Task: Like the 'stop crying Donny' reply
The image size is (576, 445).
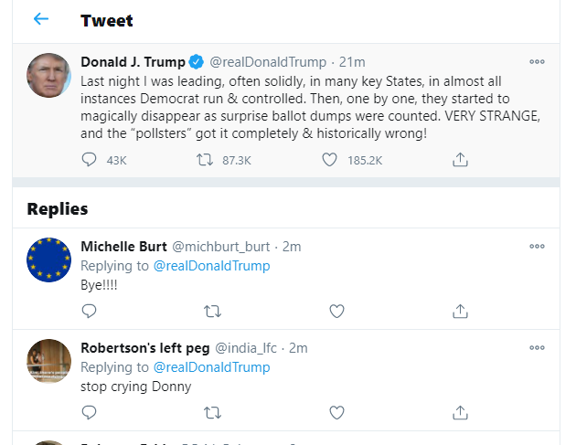Action: (x=336, y=412)
